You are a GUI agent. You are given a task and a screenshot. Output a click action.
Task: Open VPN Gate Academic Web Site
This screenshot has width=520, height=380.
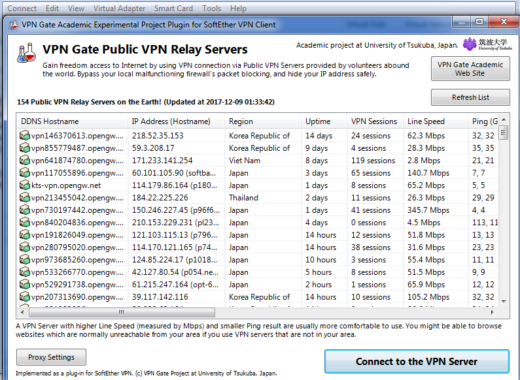tap(470, 69)
